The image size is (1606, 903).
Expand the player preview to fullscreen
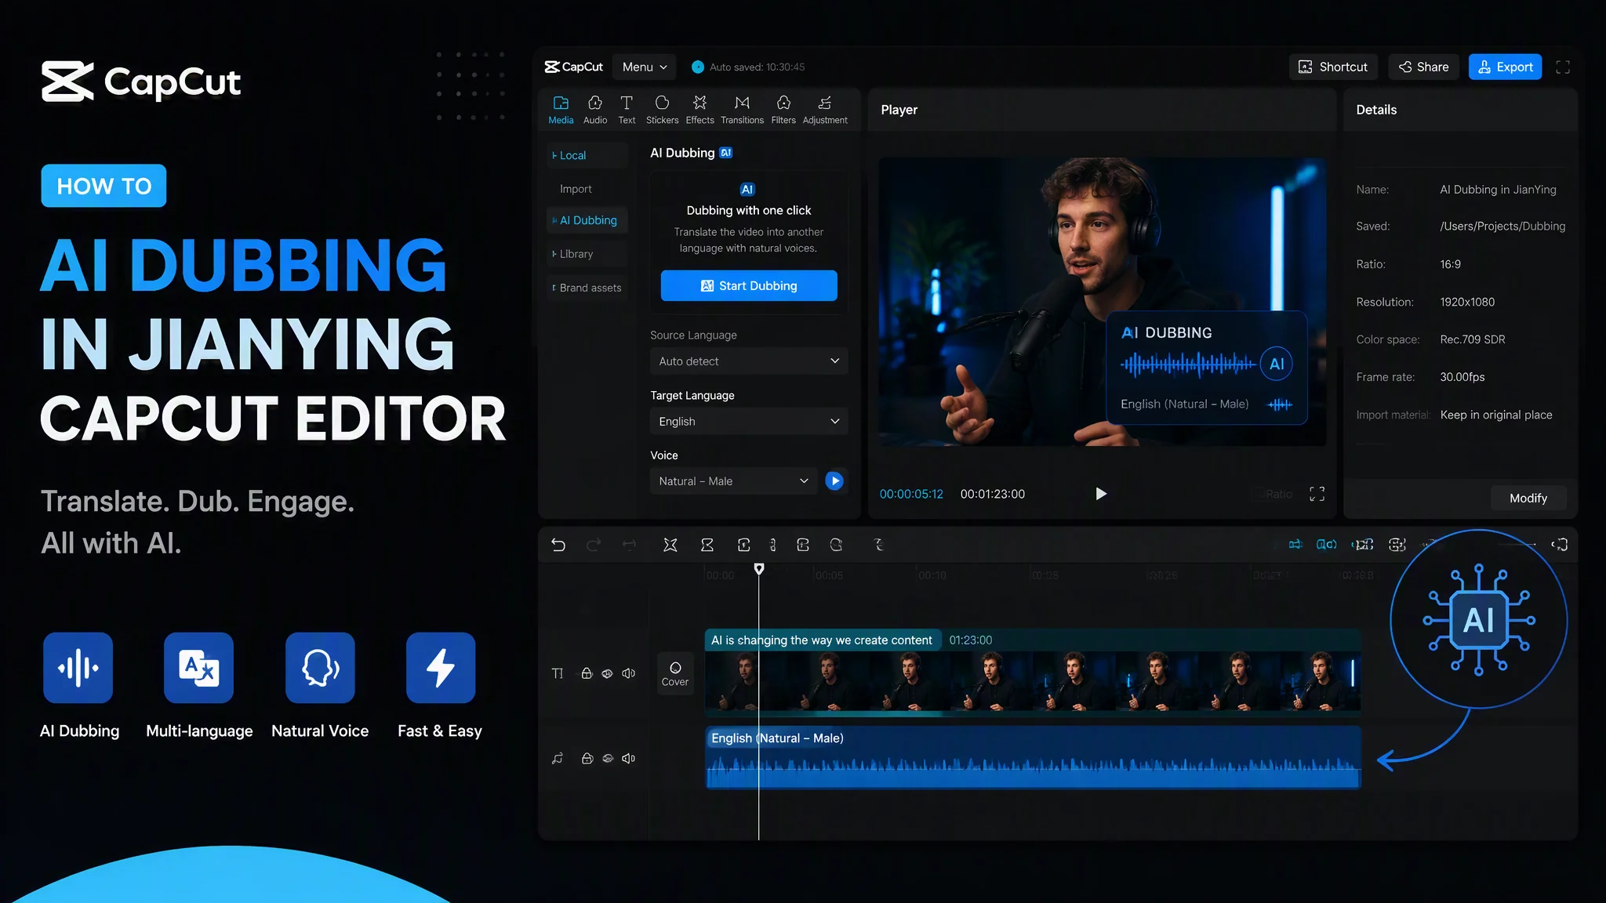click(x=1317, y=494)
